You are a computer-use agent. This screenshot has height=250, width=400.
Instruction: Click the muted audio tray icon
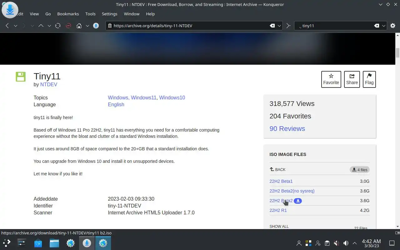pyautogui.click(x=336, y=243)
